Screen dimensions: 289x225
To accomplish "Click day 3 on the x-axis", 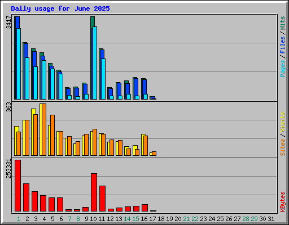I will point(36,219).
